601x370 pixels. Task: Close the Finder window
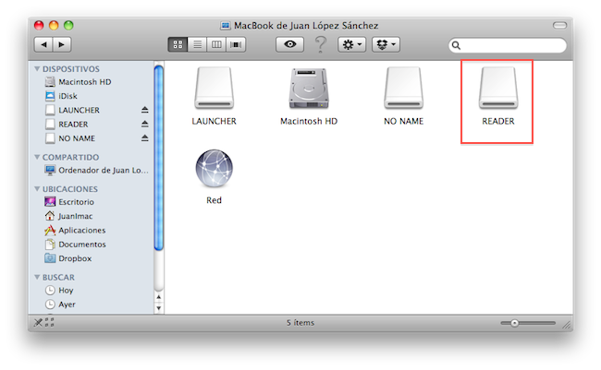(x=39, y=25)
